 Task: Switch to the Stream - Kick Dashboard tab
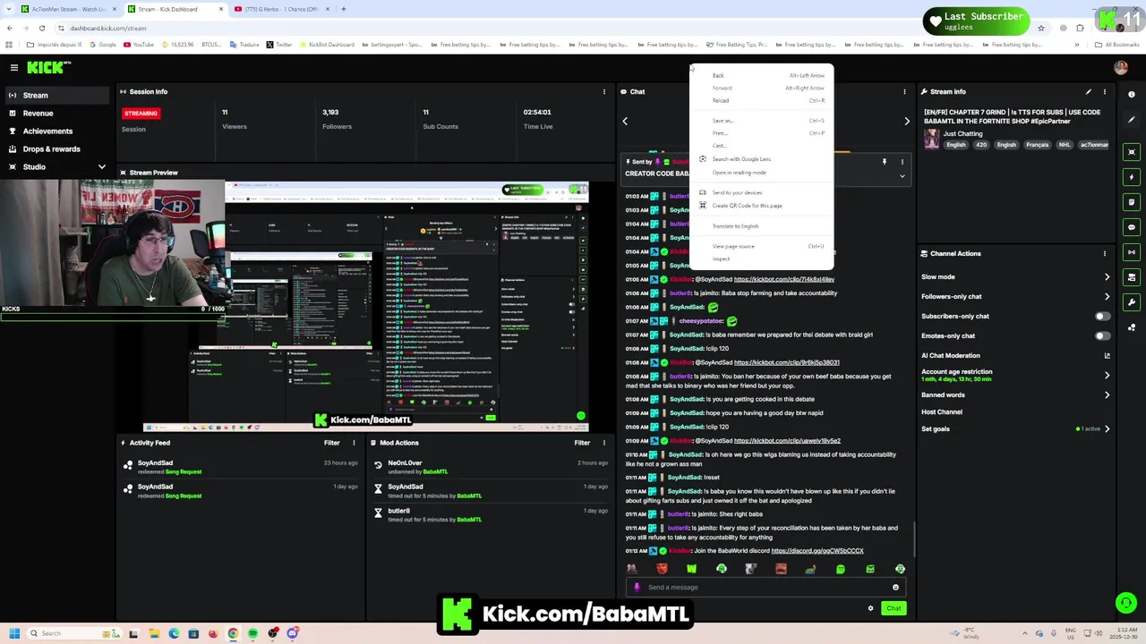(175, 9)
